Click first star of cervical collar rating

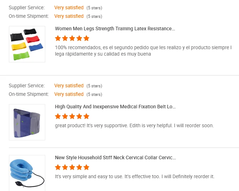point(58,167)
